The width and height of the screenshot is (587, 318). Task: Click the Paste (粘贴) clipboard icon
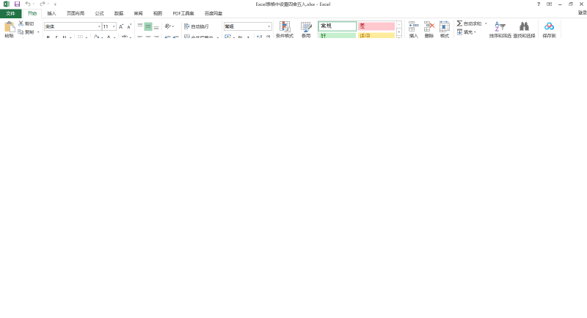click(x=10, y=27)
